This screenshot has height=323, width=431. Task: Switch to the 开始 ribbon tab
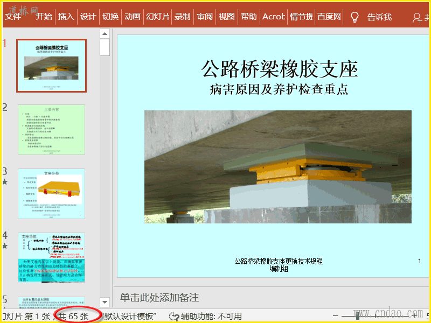44,17
